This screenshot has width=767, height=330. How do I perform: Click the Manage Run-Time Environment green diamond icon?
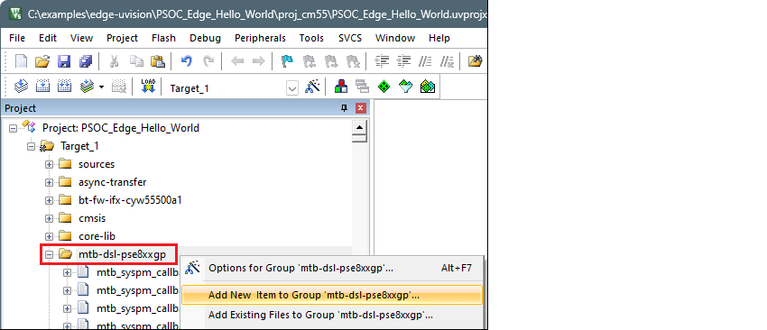384,87
